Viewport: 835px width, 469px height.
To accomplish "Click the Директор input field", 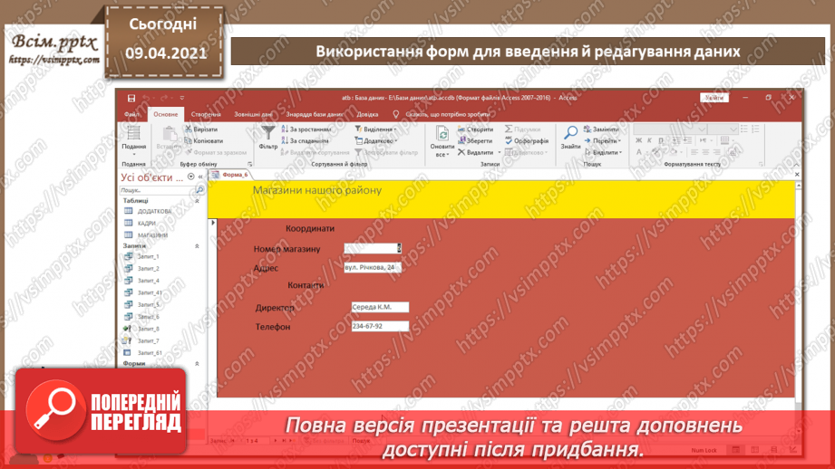I will pos(380,308).
